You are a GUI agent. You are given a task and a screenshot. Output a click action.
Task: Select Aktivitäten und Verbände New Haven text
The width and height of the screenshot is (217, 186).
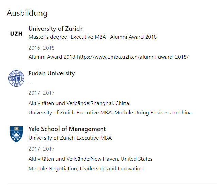pyautogui.click(x=90, y=159)
